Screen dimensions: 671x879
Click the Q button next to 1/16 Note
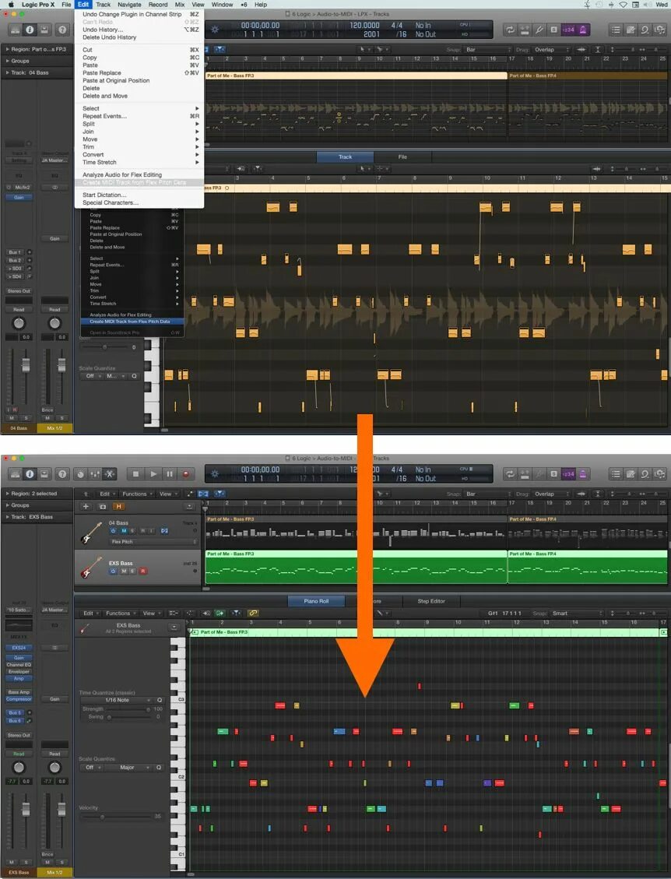160,700
